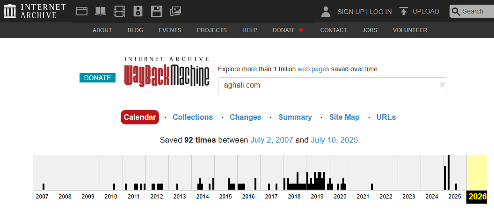The width and height of the screenshot is (494, 219).
Task: Open the Audio speaker icon
Action: point(138,11)
